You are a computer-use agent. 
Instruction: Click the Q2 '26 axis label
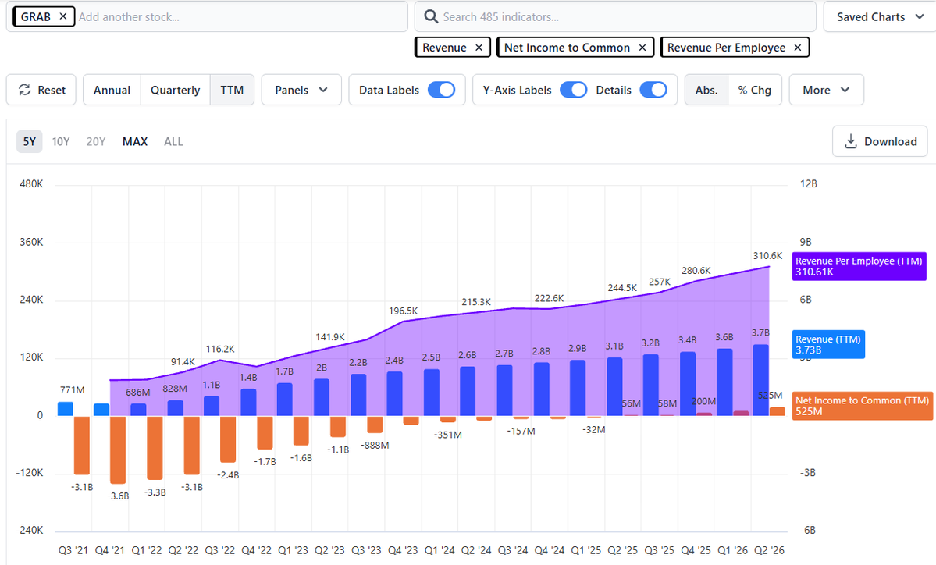tap(770, 550)
